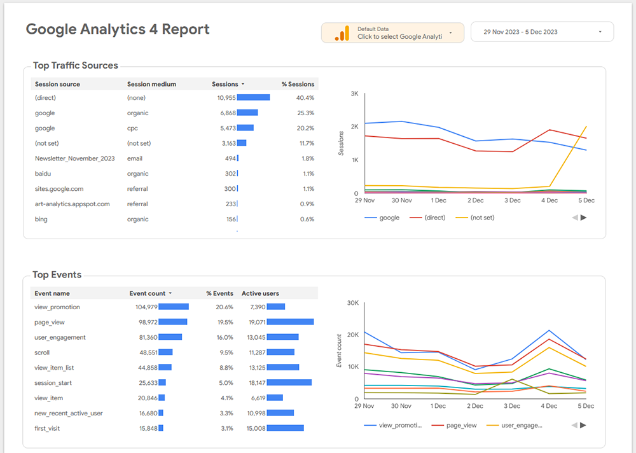
Task: Select the Active users column header
Action: 260,293
